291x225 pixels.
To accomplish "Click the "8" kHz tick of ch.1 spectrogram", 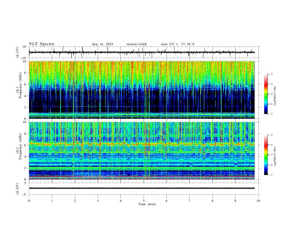I will coord(26,73).
